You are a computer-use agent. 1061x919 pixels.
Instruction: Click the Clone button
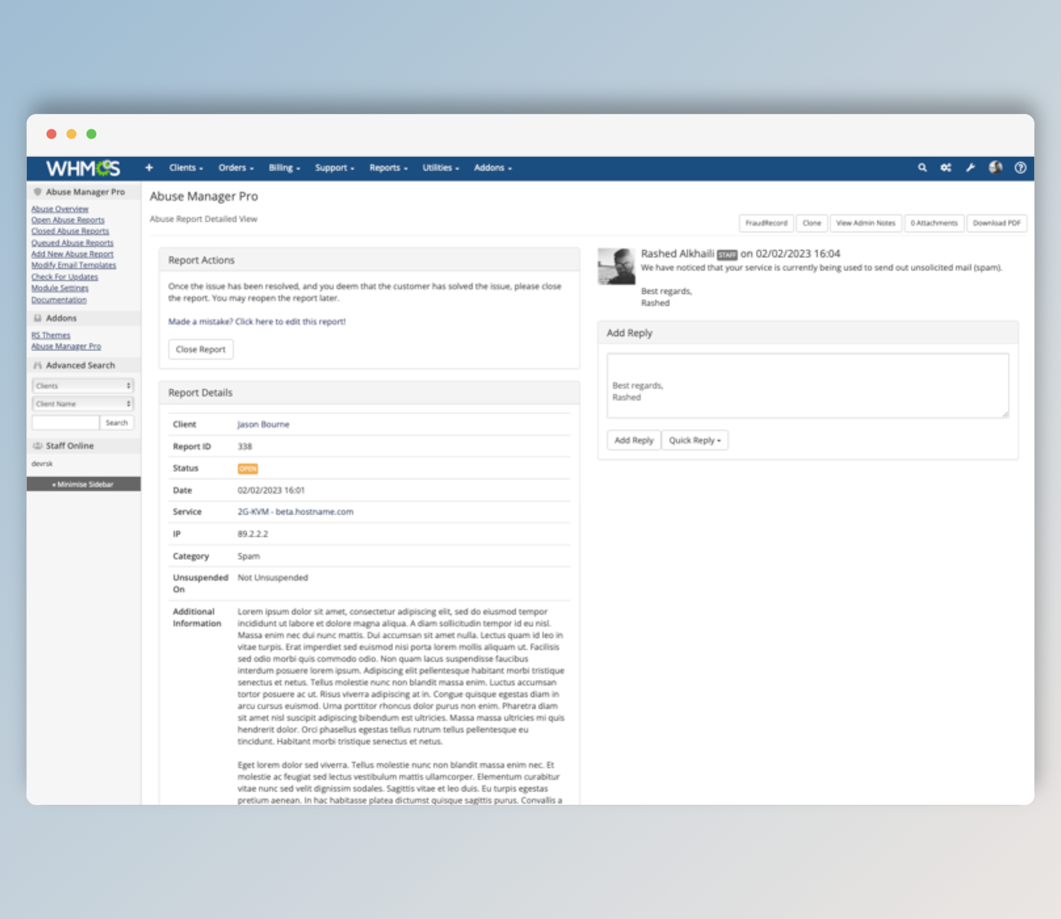812,223
